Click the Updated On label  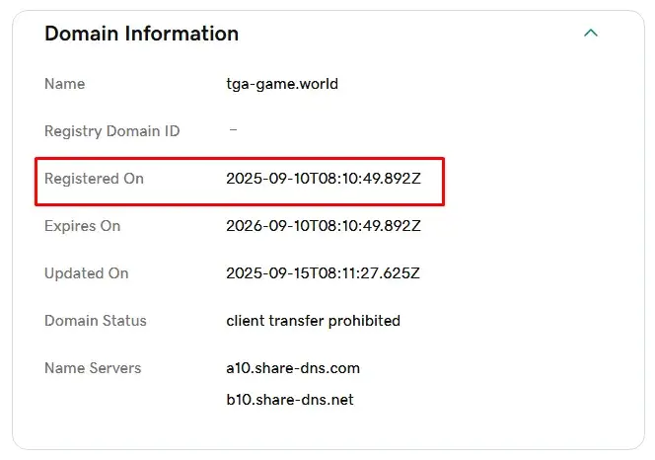pos(87,273)
